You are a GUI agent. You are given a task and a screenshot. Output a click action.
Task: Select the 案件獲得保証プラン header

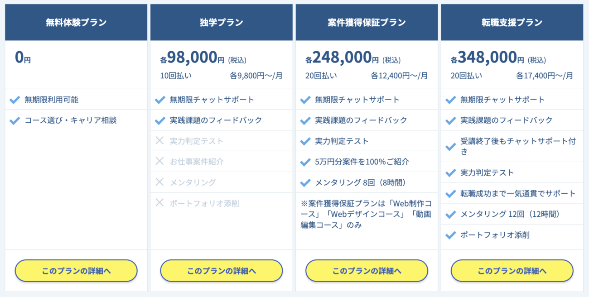tap(367, 22)
